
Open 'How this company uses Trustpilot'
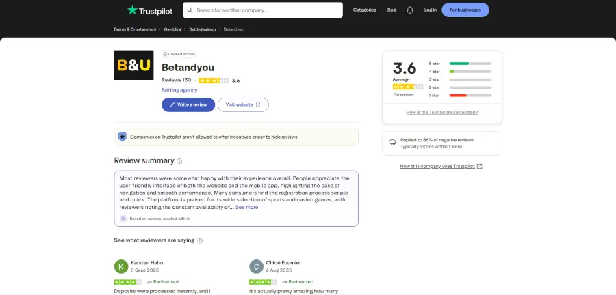[x=441, y=166]
